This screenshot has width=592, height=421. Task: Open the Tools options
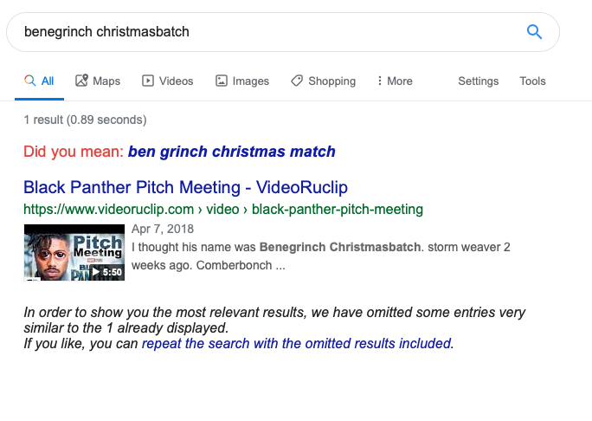pos(532,81)
